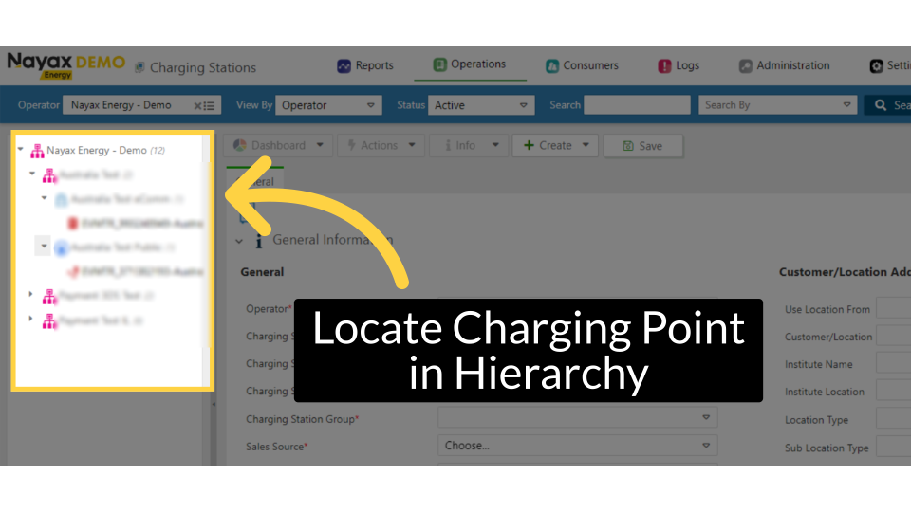Open the View By Operator dropdown
Screen dimensions: 911x512
[328, 105]
